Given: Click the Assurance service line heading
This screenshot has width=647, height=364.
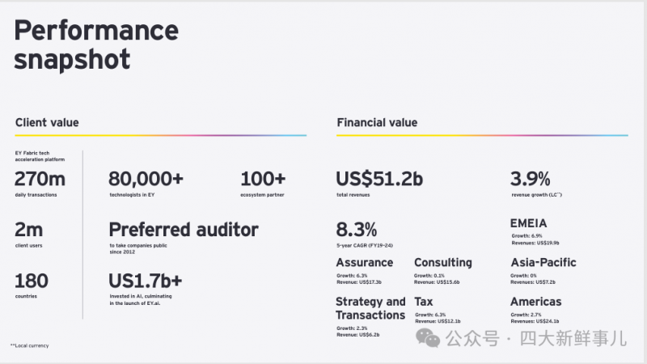Looking at the screenshot, I should tap(365, 262).
